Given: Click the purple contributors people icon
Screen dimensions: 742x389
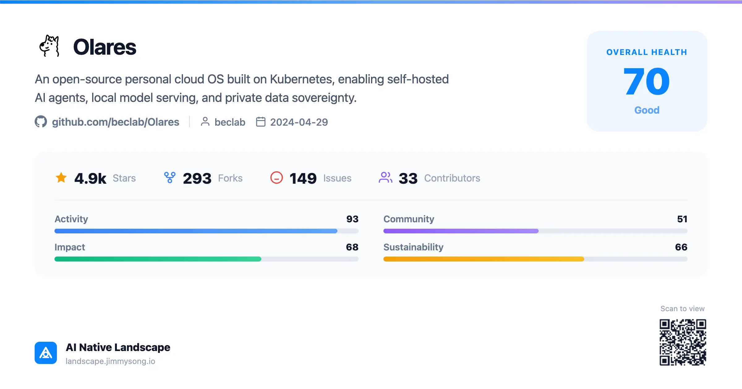Looking at the screenshot, I should 385,178.
